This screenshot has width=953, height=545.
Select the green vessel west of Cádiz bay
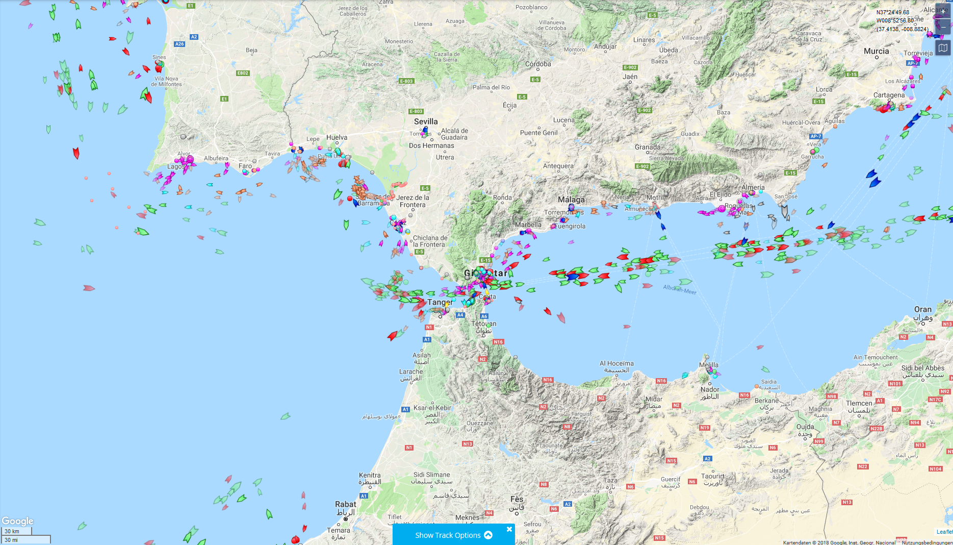coord(346,224)
